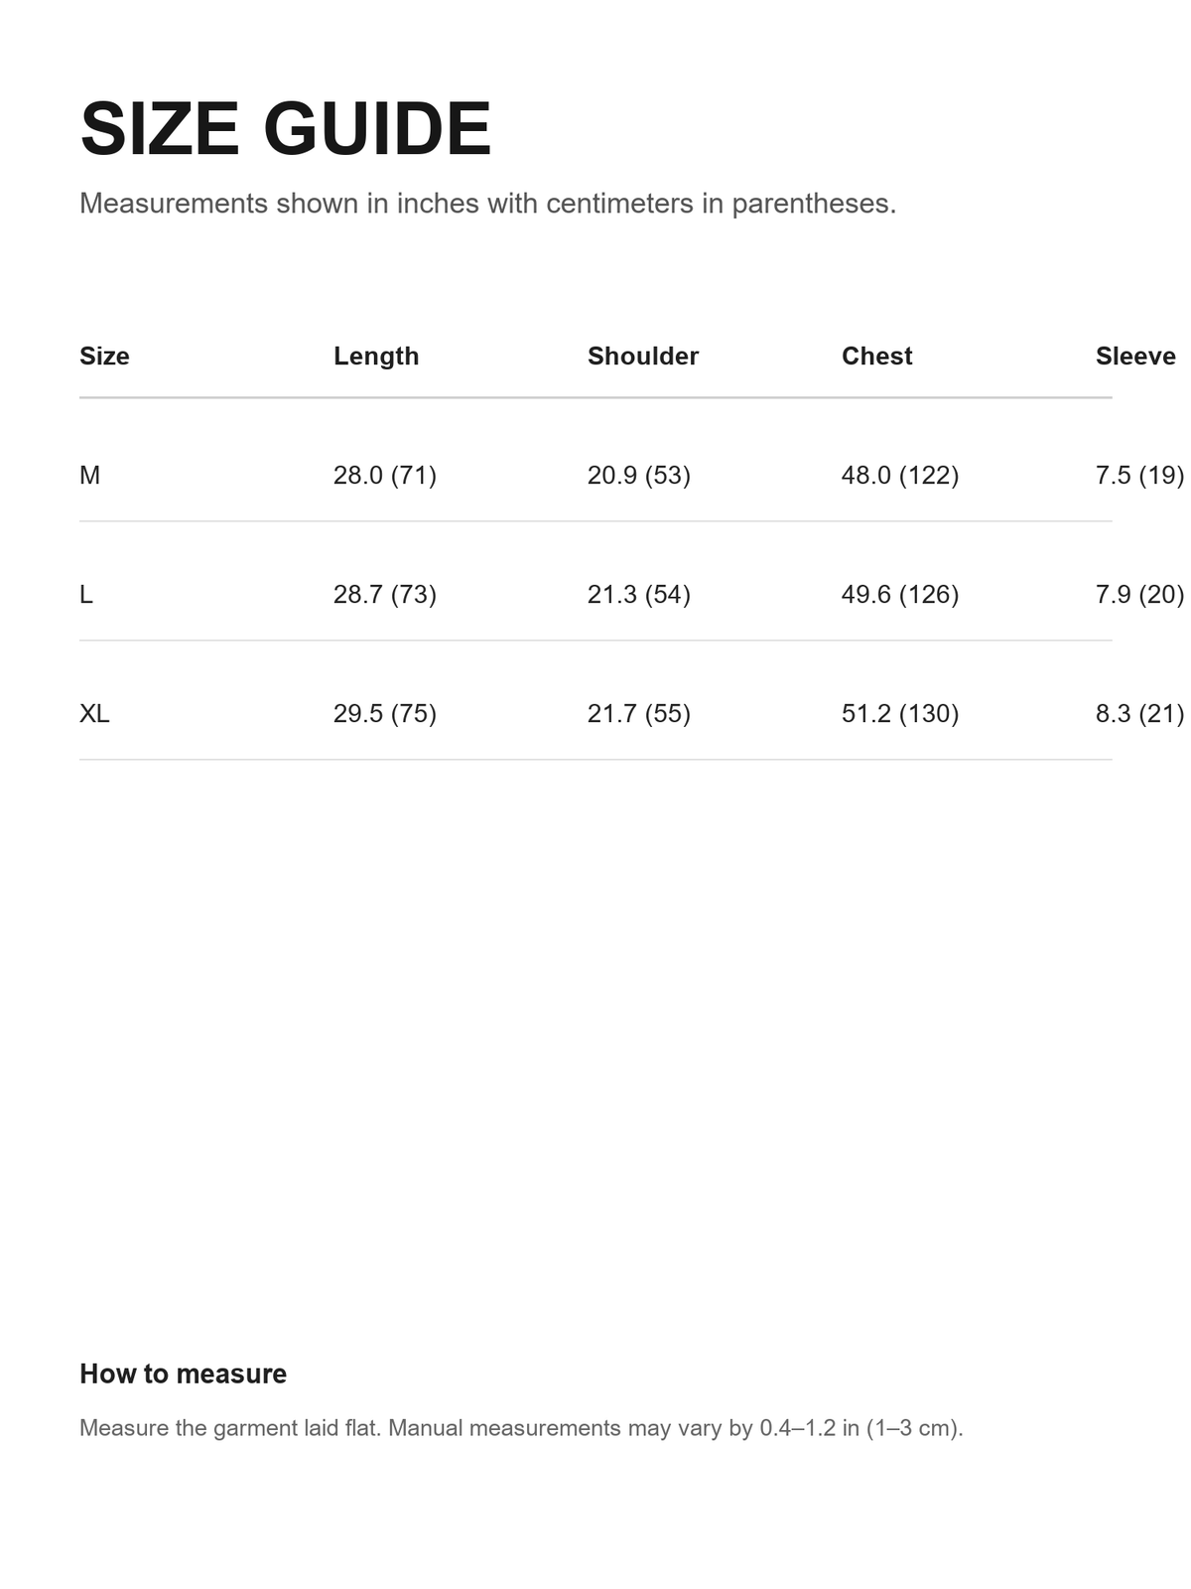
Task: Click the XL sleeve value 8.3 (21)
Action: (1140, 714)
